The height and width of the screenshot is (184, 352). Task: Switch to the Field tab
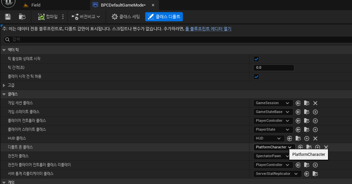(x=32, y=5)
